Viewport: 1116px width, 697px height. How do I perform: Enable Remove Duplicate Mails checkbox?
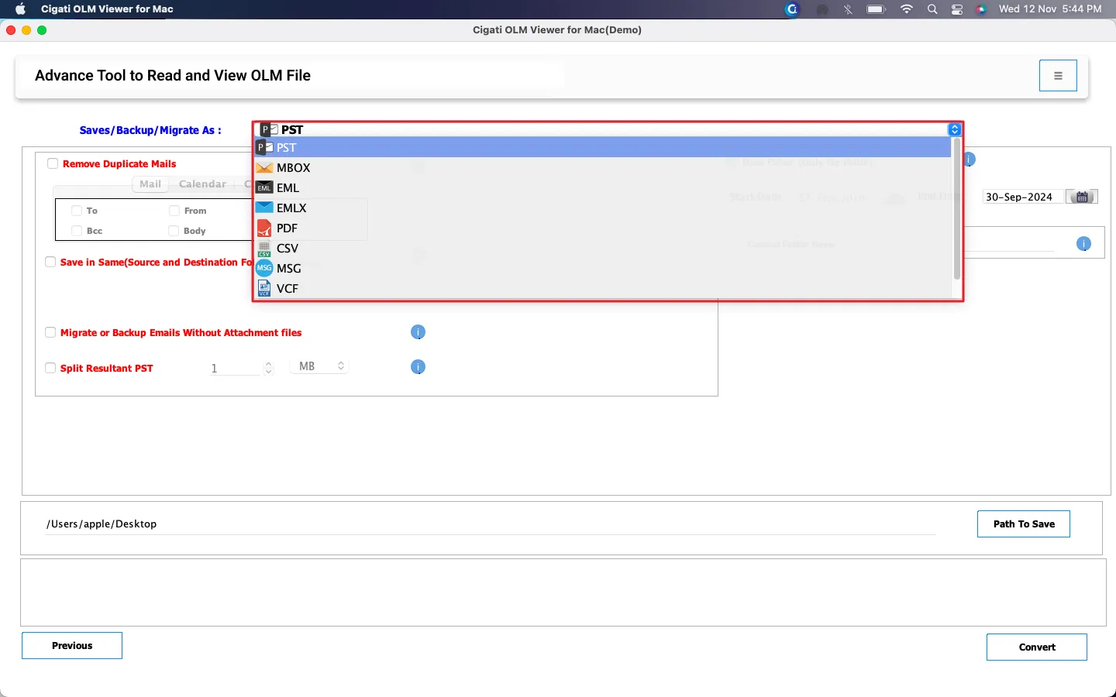point(53,163)
